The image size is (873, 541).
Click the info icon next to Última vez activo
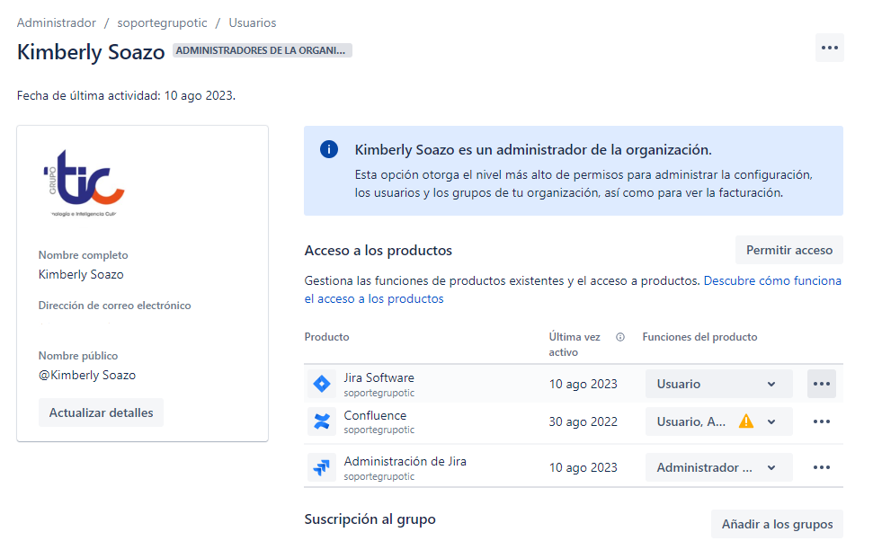[x=620, y=337]
